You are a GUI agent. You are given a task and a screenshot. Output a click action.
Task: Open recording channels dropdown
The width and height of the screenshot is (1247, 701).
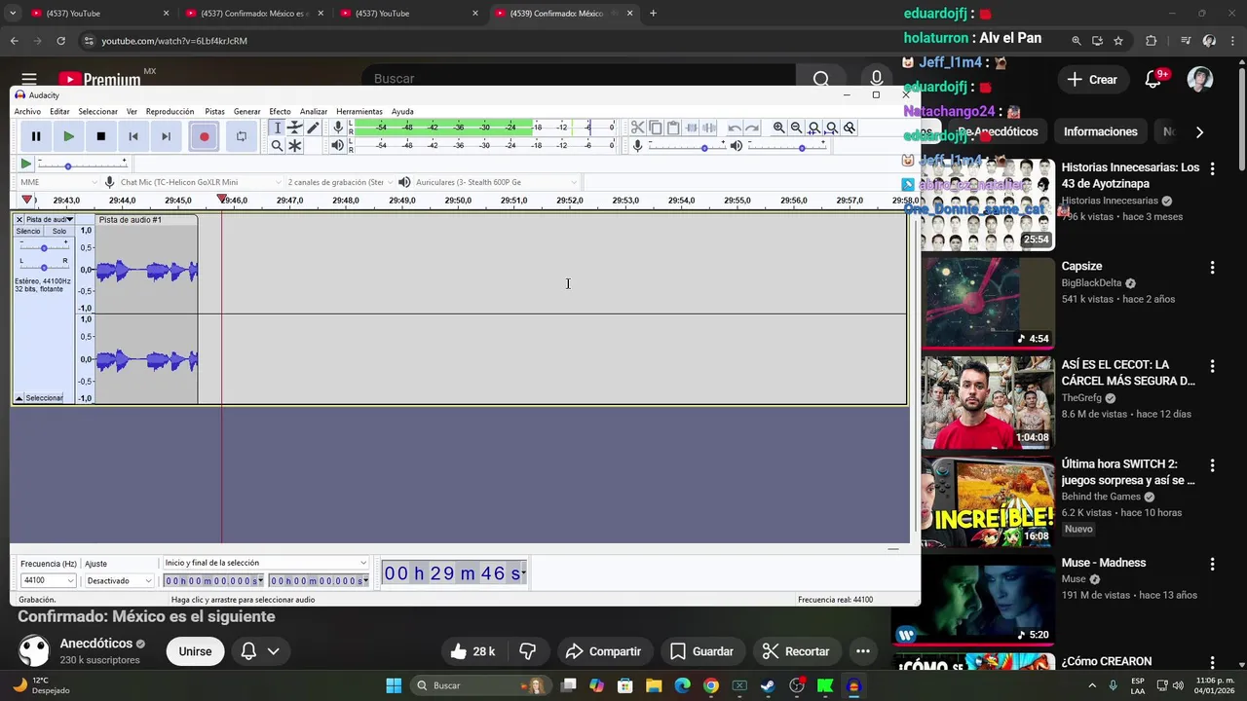[x=340, y=182]
